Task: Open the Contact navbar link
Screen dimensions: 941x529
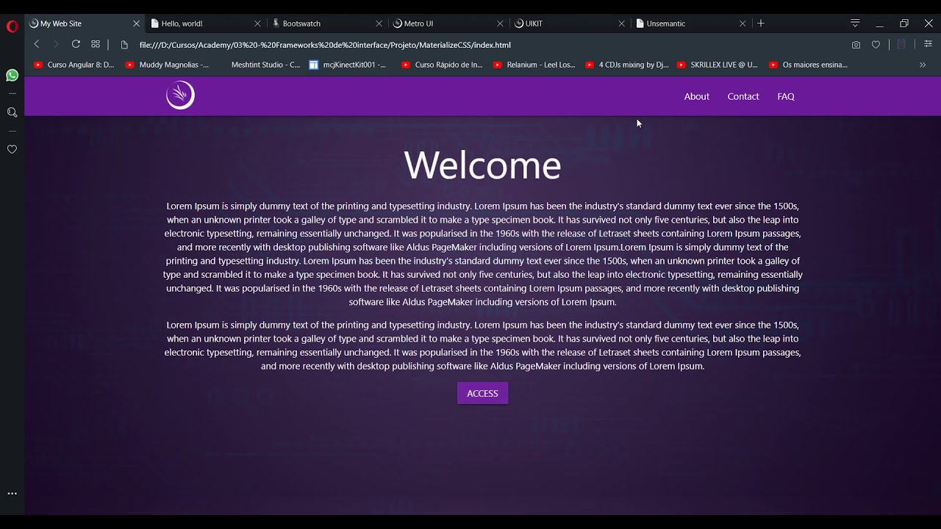Action: [743, 96]
